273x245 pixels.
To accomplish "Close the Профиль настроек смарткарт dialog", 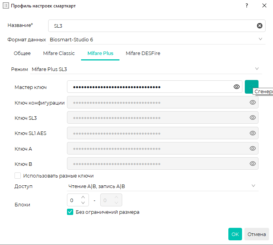I will point(264,5).
